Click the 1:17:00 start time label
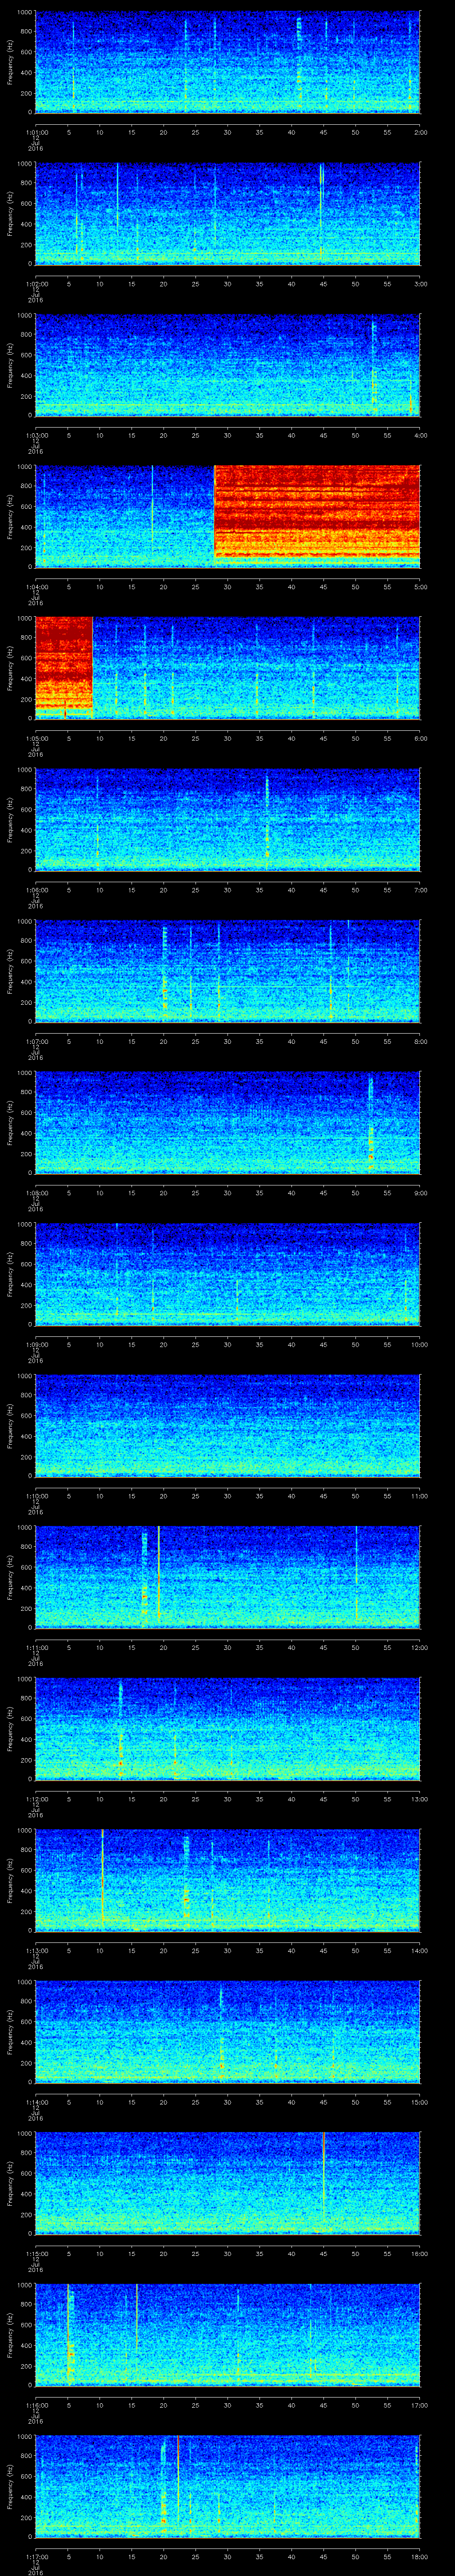The height and width of the screenshot is (2576, 455). click(36, 2556)
